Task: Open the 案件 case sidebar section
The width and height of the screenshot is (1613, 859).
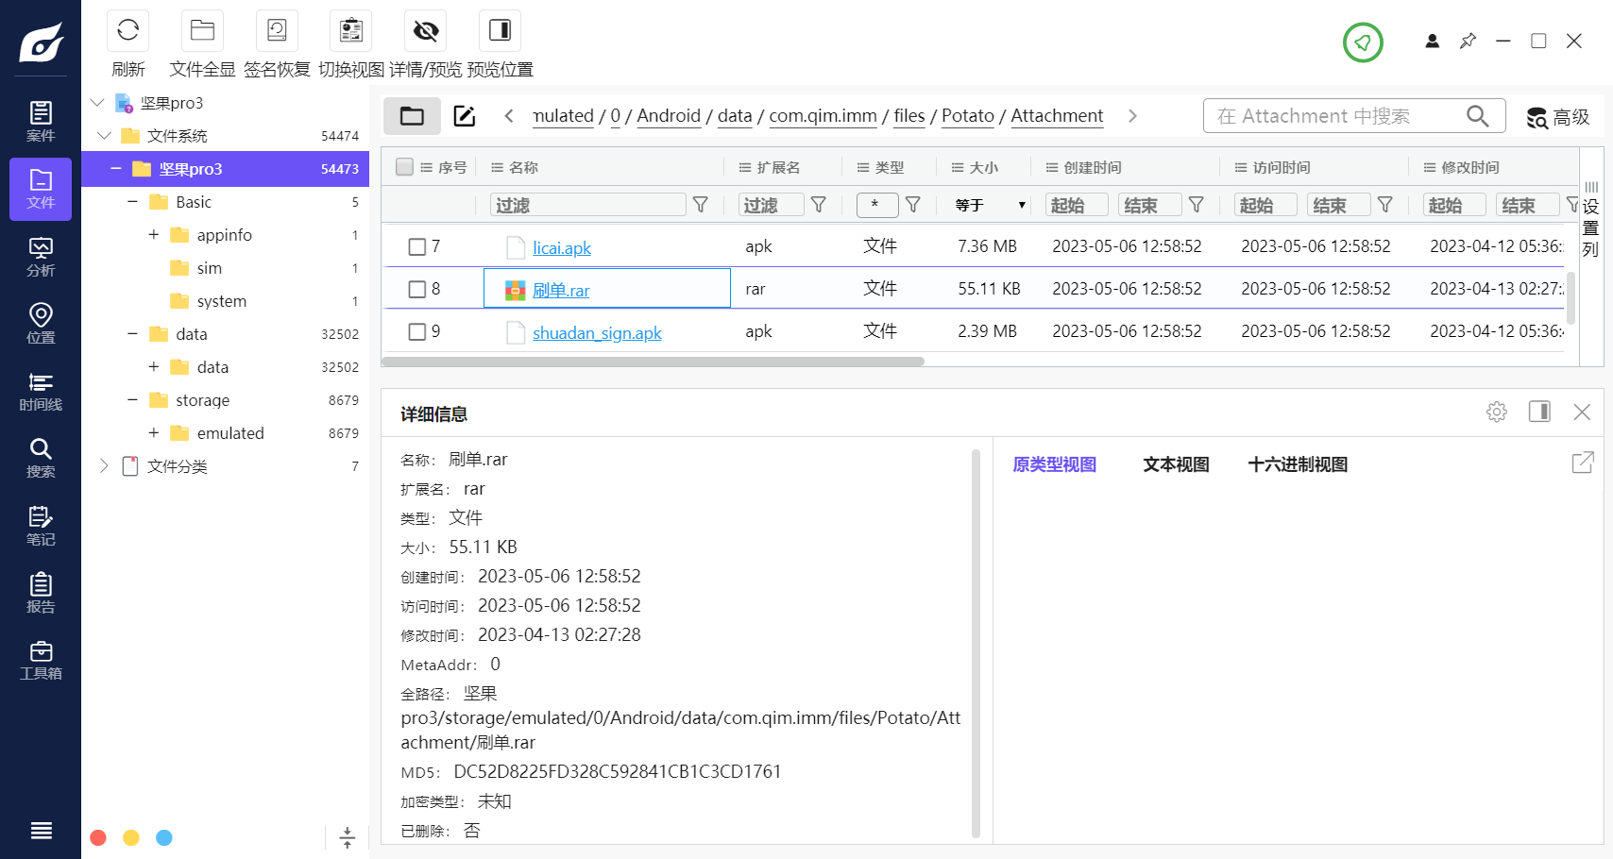Action: 41,122
